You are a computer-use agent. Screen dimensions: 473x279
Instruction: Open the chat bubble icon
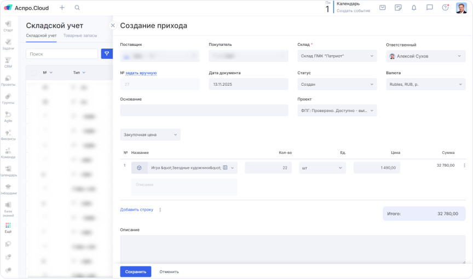pos(430,8)
